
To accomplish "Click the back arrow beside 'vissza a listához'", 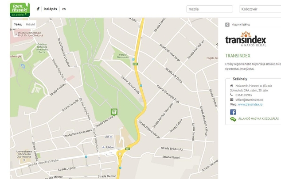I will coord(227,25).
